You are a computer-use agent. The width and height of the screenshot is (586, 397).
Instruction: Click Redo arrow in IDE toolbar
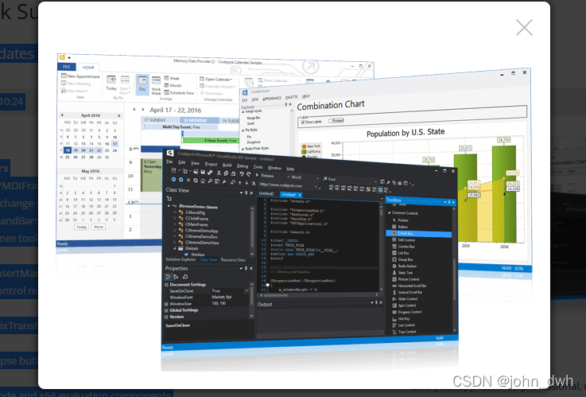point(249,174)
